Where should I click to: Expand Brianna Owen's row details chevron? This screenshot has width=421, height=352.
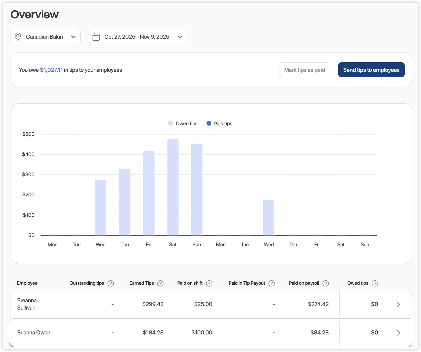(398, 333)
